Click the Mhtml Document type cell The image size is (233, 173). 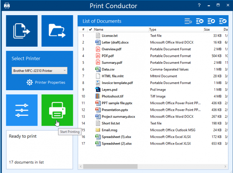click(164, 76)
